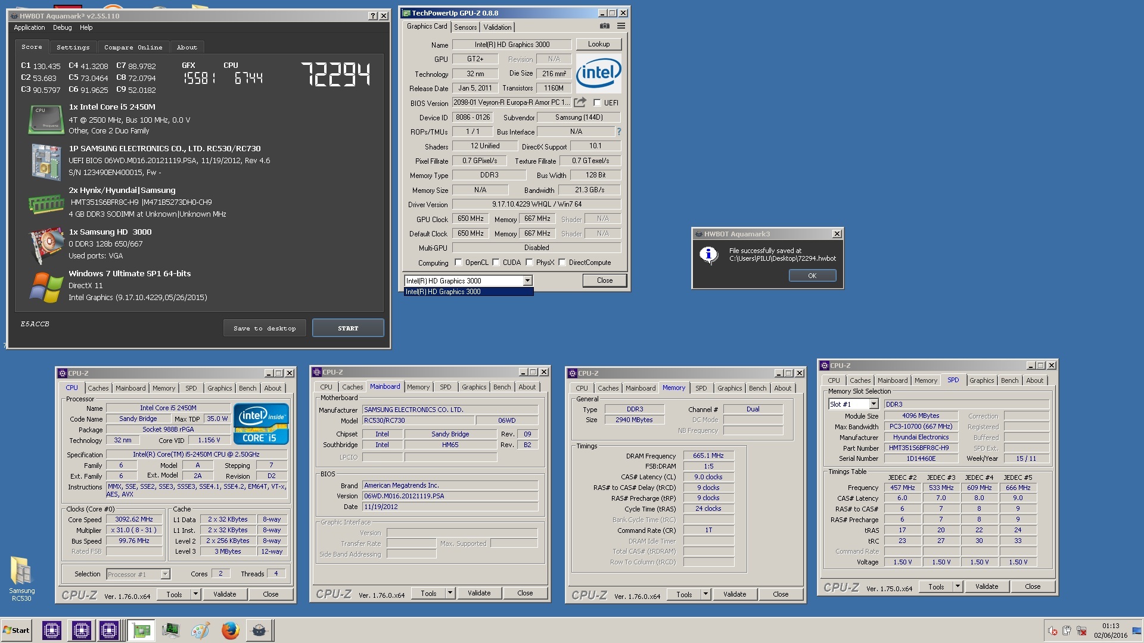Image resolution: width=1144 pixels, height=643 pixels.
Task: Open the system monitor taskbar icon
Action: tap(170, 630)
